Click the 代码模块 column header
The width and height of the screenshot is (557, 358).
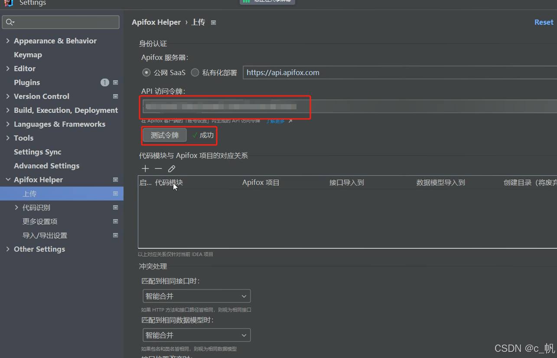[169, 183]
